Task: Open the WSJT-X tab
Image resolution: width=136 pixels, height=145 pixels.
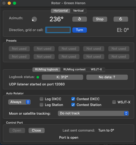Action: coord(96,69)
